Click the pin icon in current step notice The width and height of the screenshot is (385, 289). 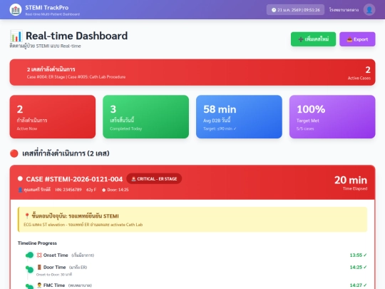click(x=27, y=216)
